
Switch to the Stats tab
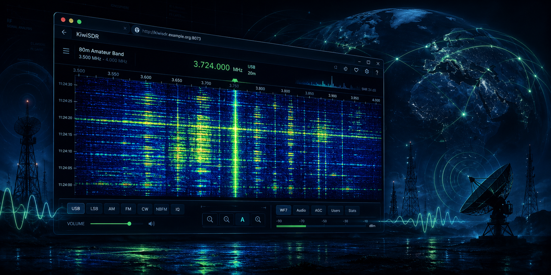pyautogui.click(x=352, y=211)
